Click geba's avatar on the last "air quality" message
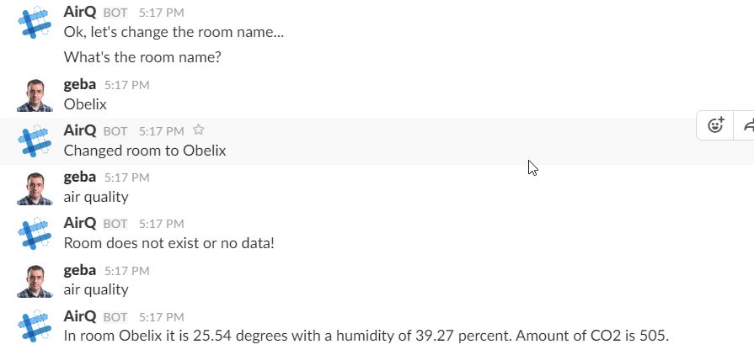 (35, 280)
